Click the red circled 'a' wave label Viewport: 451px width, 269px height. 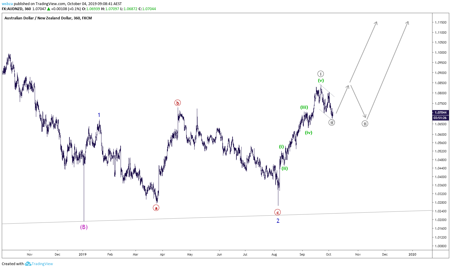pos(156,208)
